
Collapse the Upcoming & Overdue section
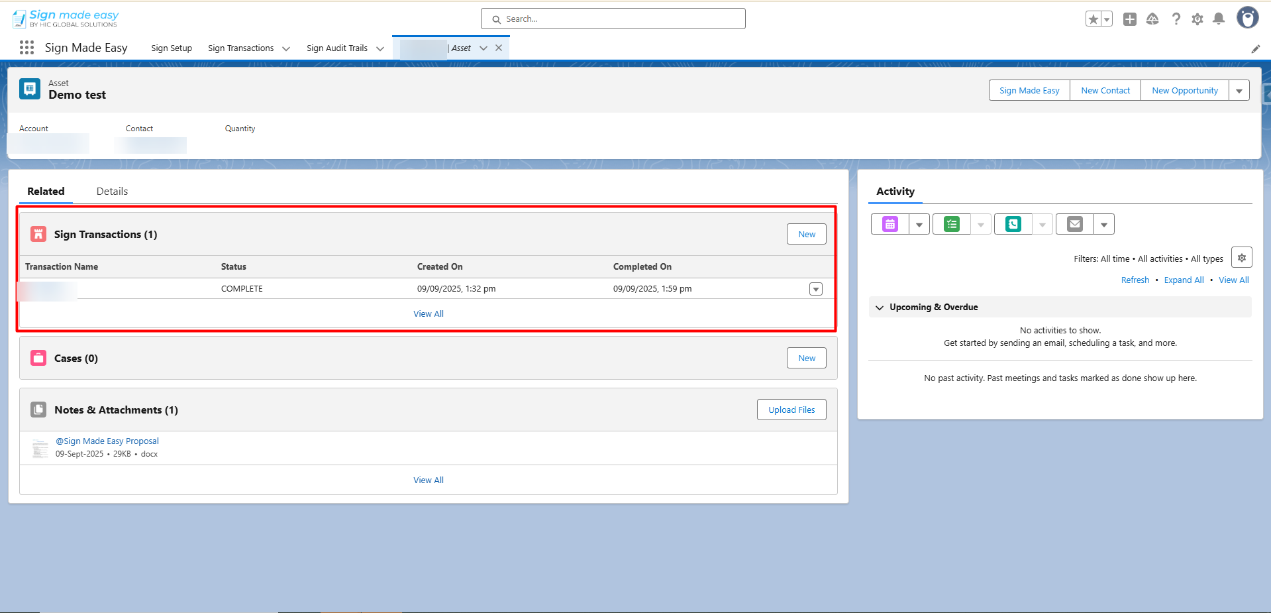[x=880, y=307]
